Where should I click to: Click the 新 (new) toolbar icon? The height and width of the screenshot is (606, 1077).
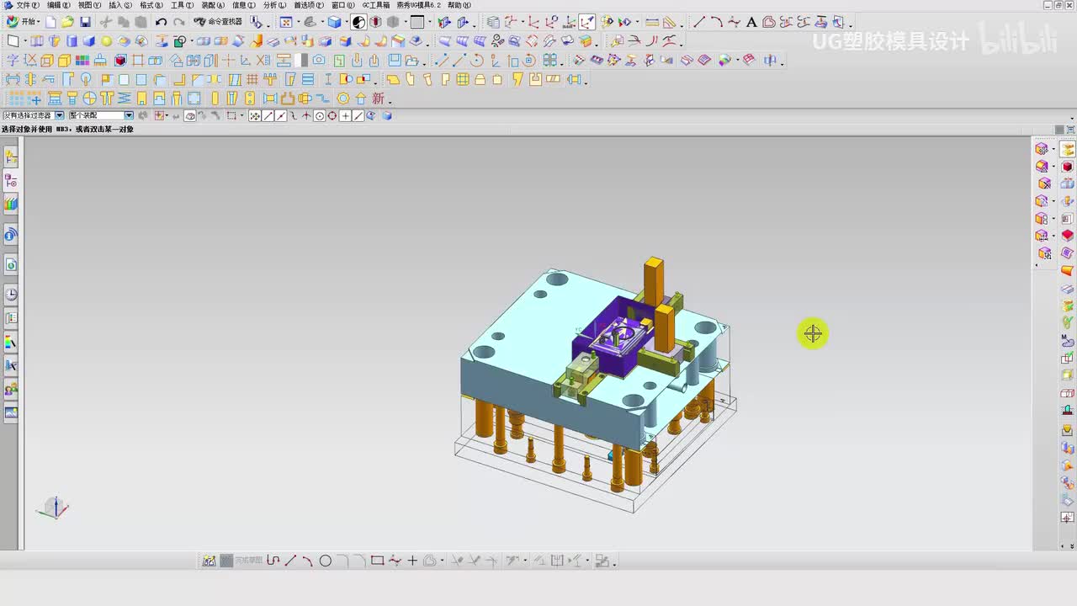pyautogui.click(x=378, y=98)
